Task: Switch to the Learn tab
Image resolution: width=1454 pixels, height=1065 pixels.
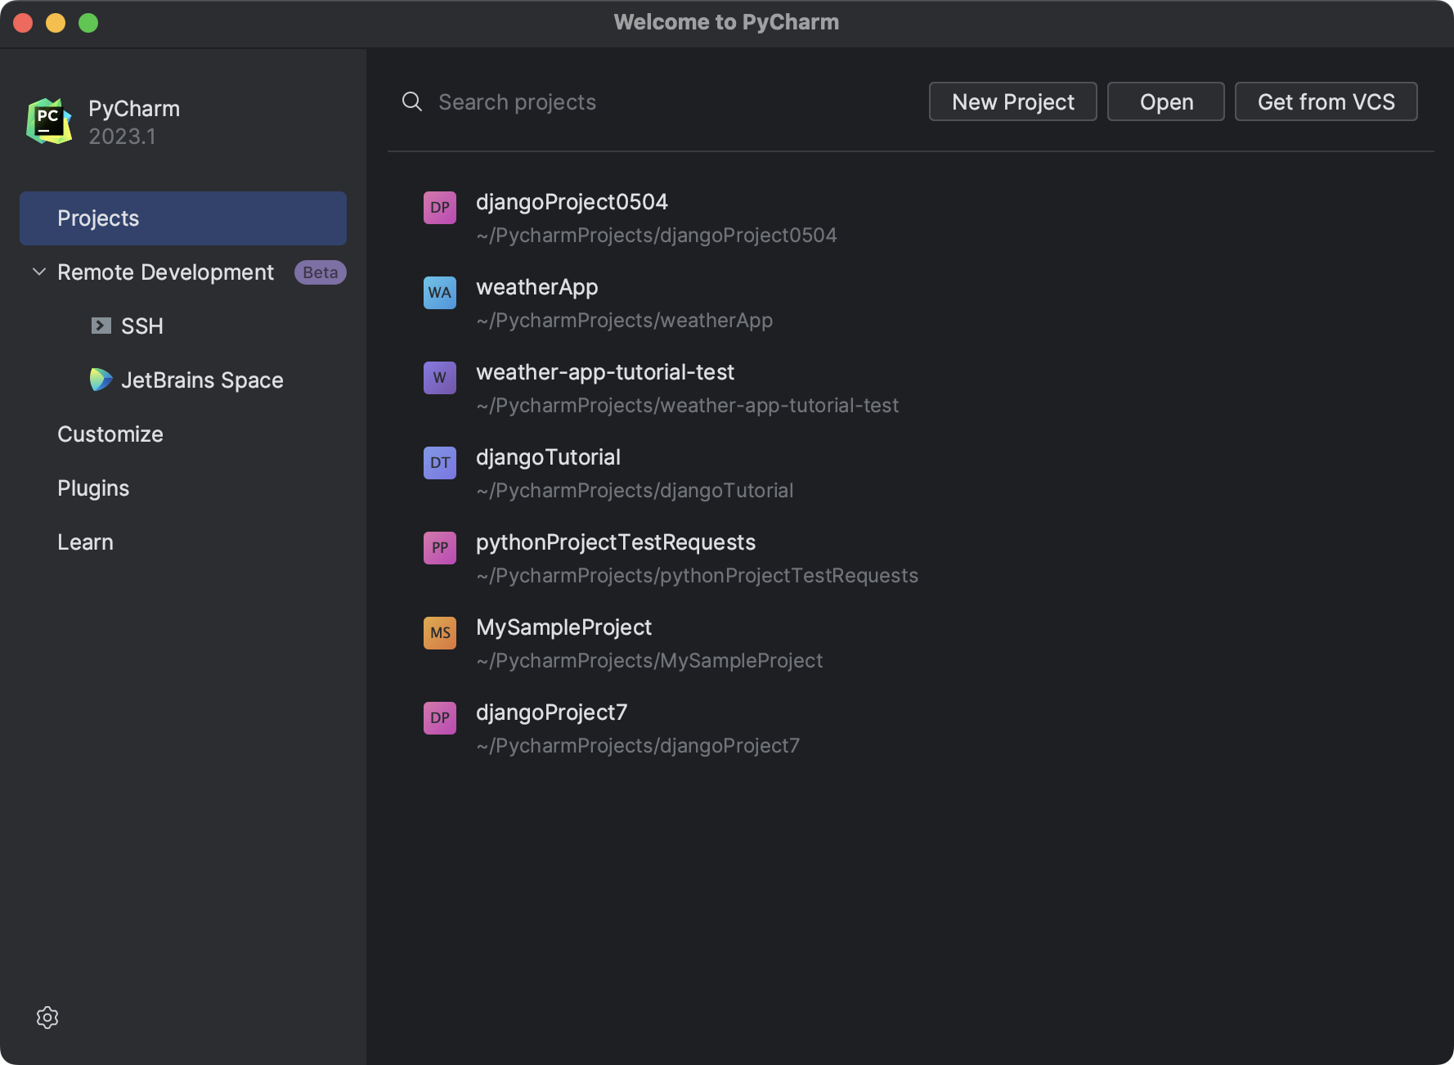Action: pyautogui.click(x=85, y=541)
